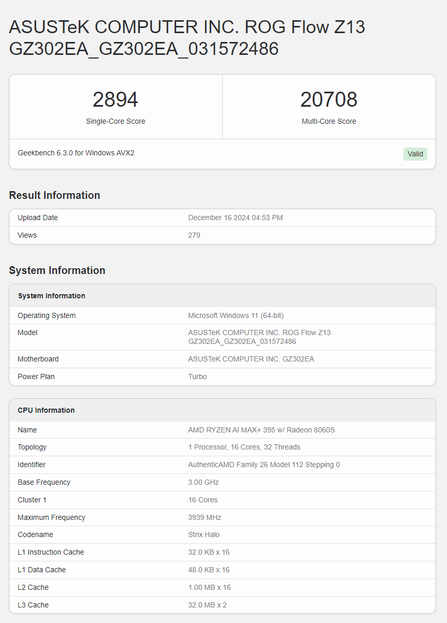Click the "Multi-Core Score" label
The width and height of the screenshot is (447, 623).
click(x=329, y=121)
